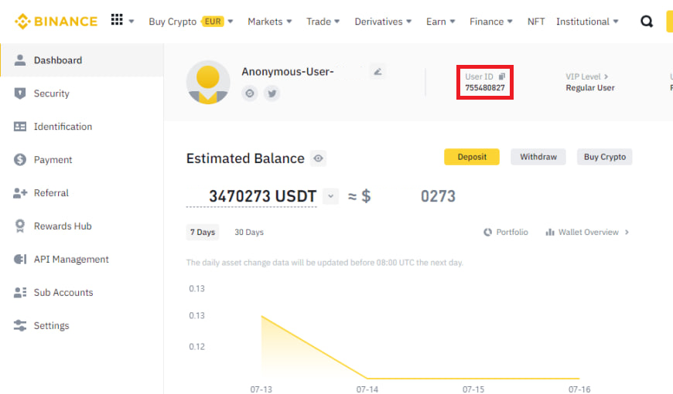Open the apps grid menu icon
Screen dimensions: 673x394
[117, 20]
